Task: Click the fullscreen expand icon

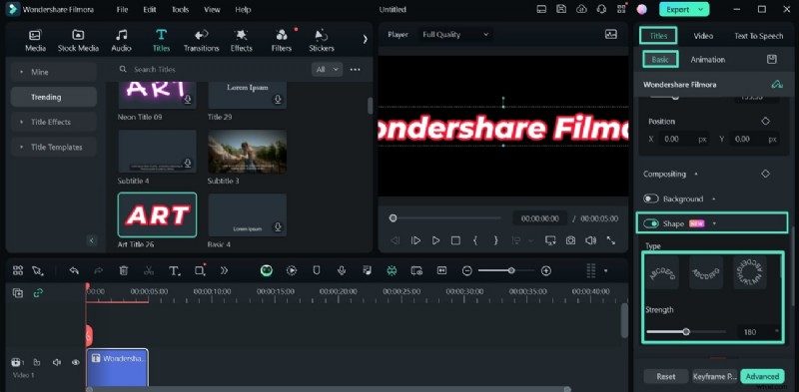Action: pos(610,240)
